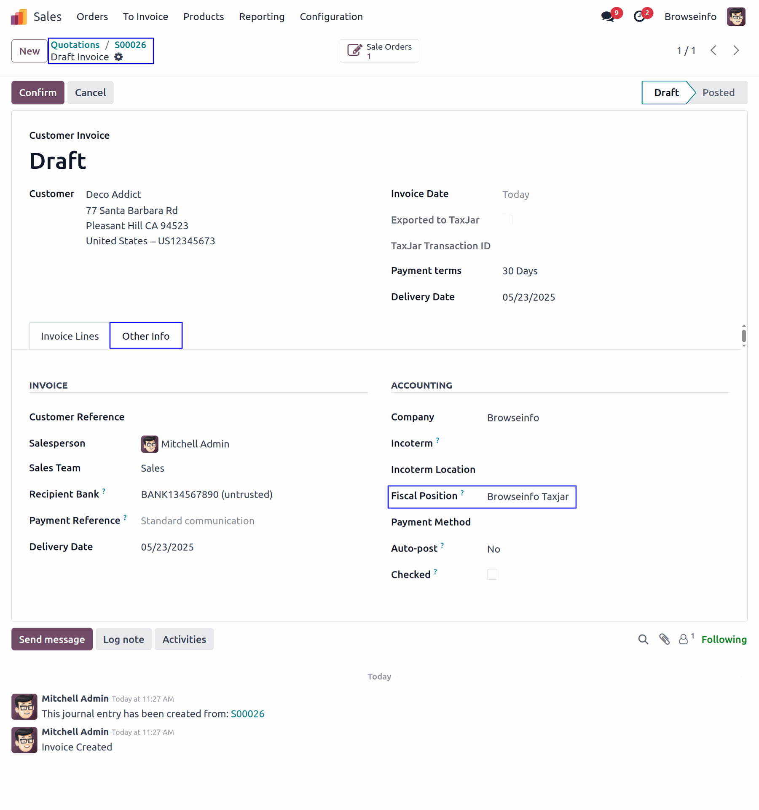The height and width of the screenshot is (810, 759).
Task: Open the S00026 link in chatter
Action: 247,714
